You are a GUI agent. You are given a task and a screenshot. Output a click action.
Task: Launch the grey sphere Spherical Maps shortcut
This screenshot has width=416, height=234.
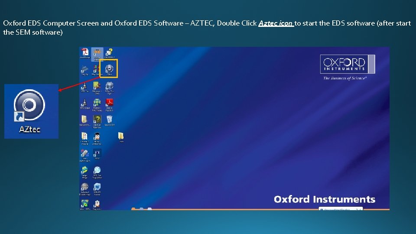(x=85, y=189)
